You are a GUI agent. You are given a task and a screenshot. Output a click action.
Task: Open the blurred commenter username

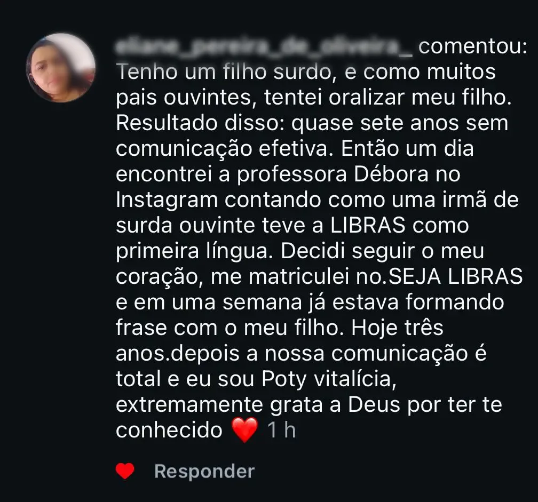264,46
